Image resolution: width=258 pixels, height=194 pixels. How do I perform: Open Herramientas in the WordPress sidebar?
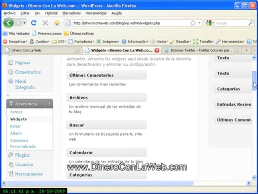(29, 174)
